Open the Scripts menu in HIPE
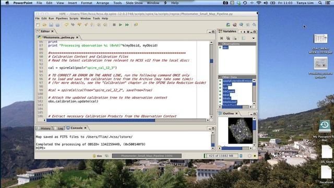334x188 pixels. tap(74, 19)
